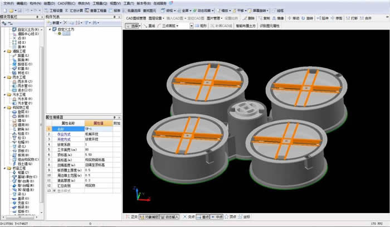Open the 图片管理 dropdown
Image resolution: width=390 pixels, height=227 pixels.
coord(214,18)
